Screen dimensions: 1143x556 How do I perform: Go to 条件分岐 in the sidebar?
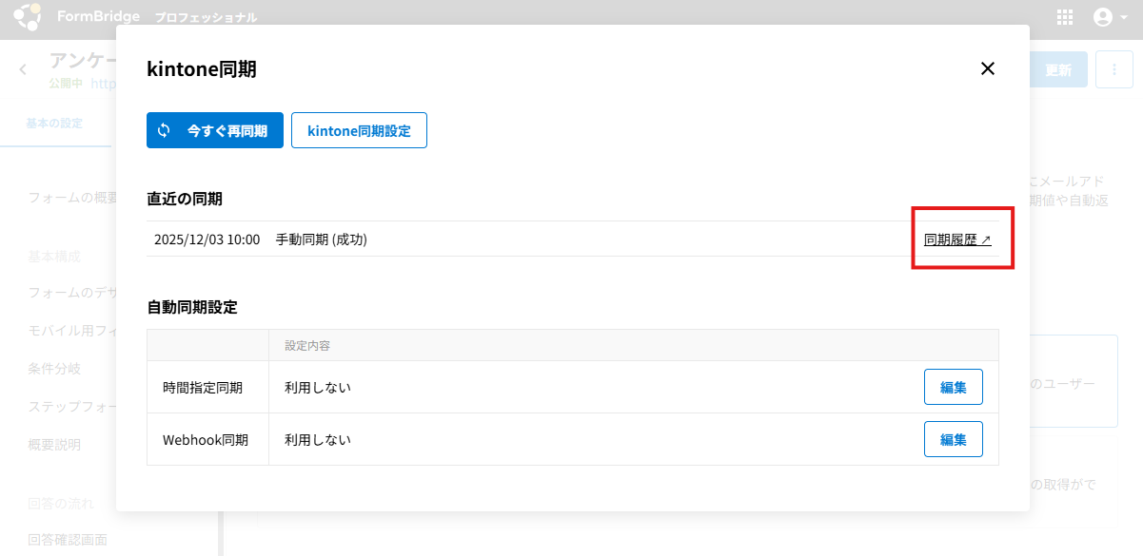click(54, 368)
